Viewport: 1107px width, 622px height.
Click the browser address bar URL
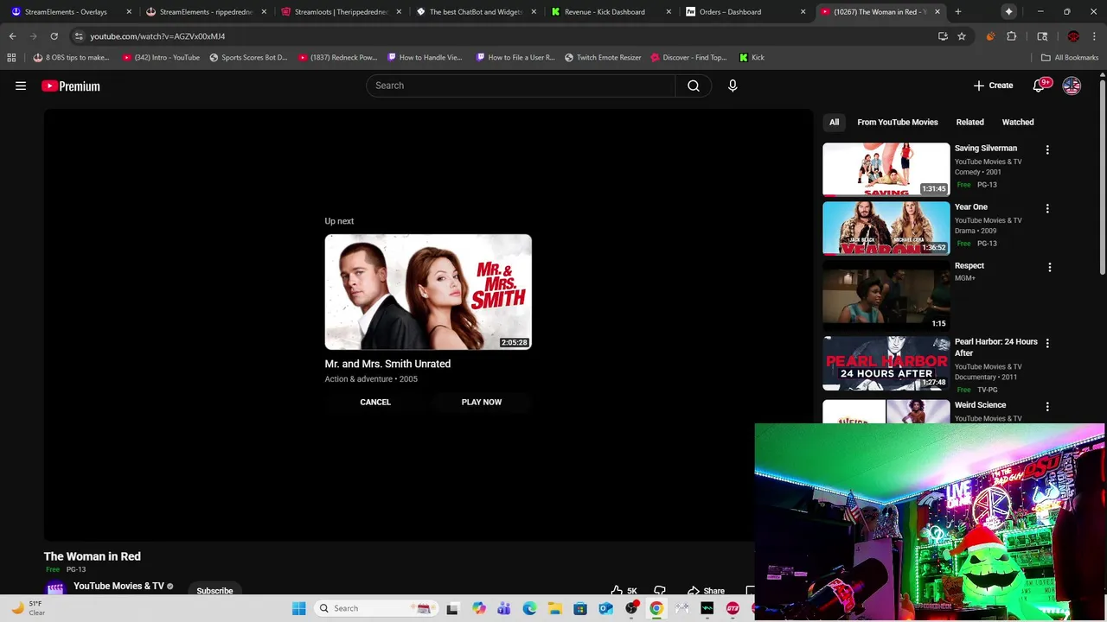pos(157,36)
